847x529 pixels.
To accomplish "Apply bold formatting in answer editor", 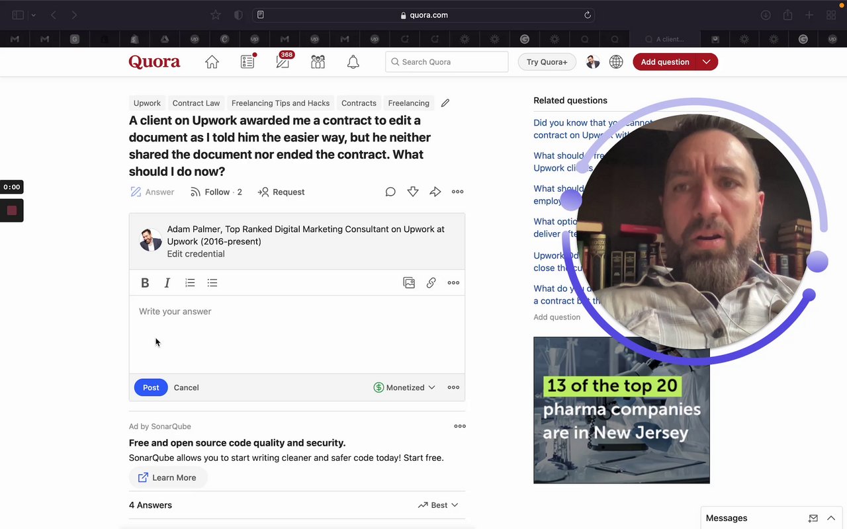I will (x=145, y=283).
